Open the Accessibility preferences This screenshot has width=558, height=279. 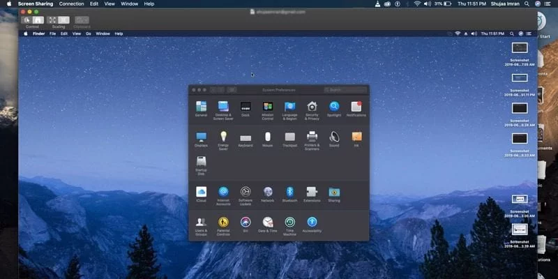312,223
